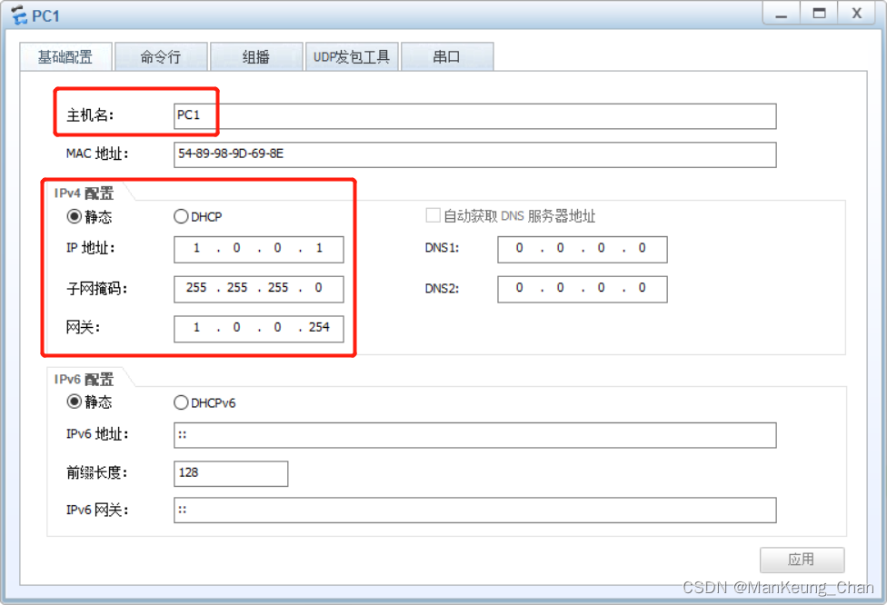The image size is (887, 605).
Task: Click the DNS2 address field
Action: (x=582, y=289)
